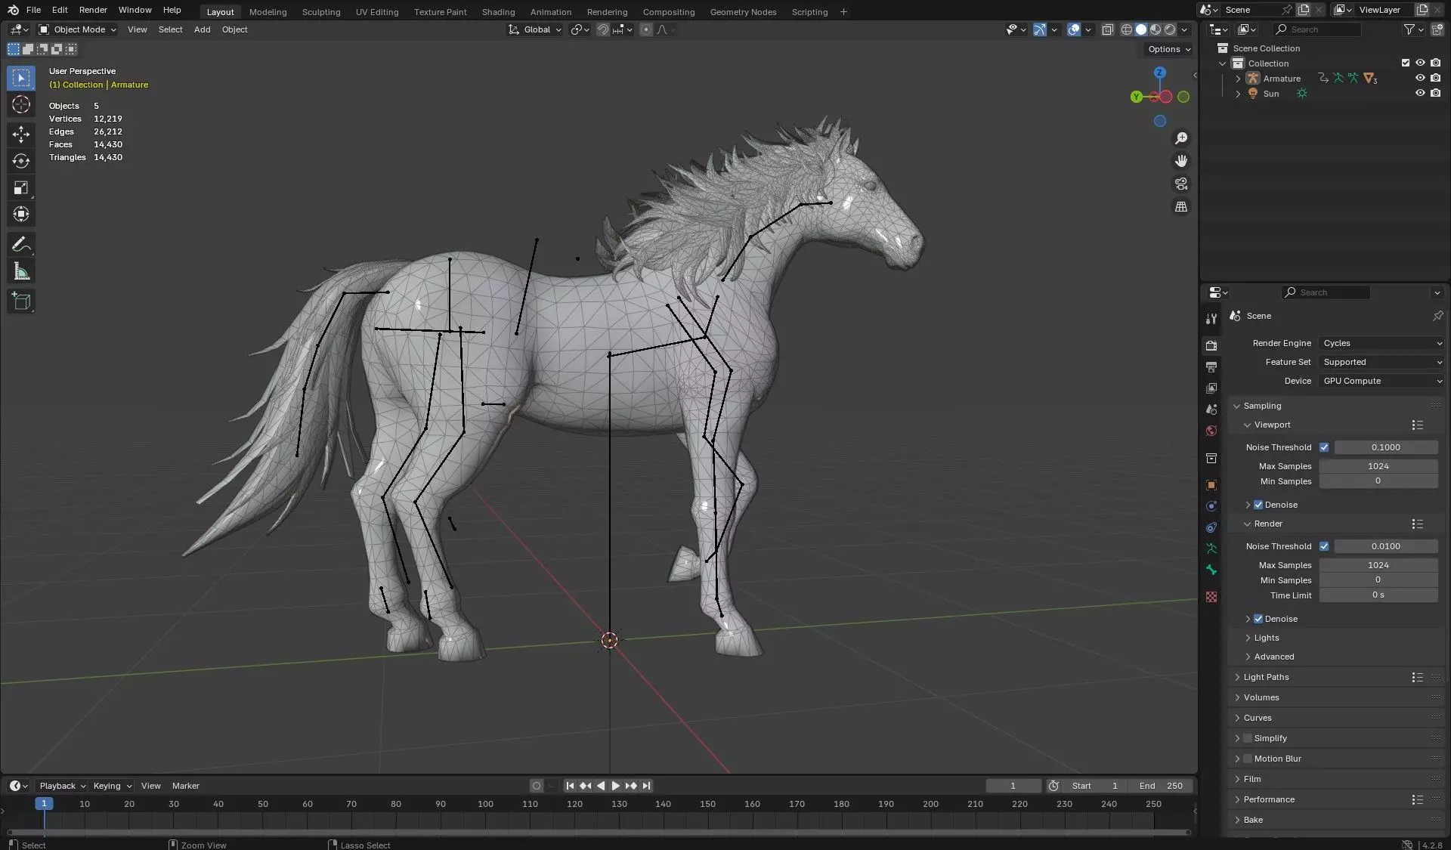1451x850 pixels.
Task: Open the Object properties tab
Action: tap(1211, 485)
